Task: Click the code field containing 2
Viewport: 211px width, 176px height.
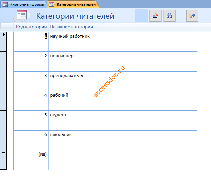Action: [x=31, y=61]
